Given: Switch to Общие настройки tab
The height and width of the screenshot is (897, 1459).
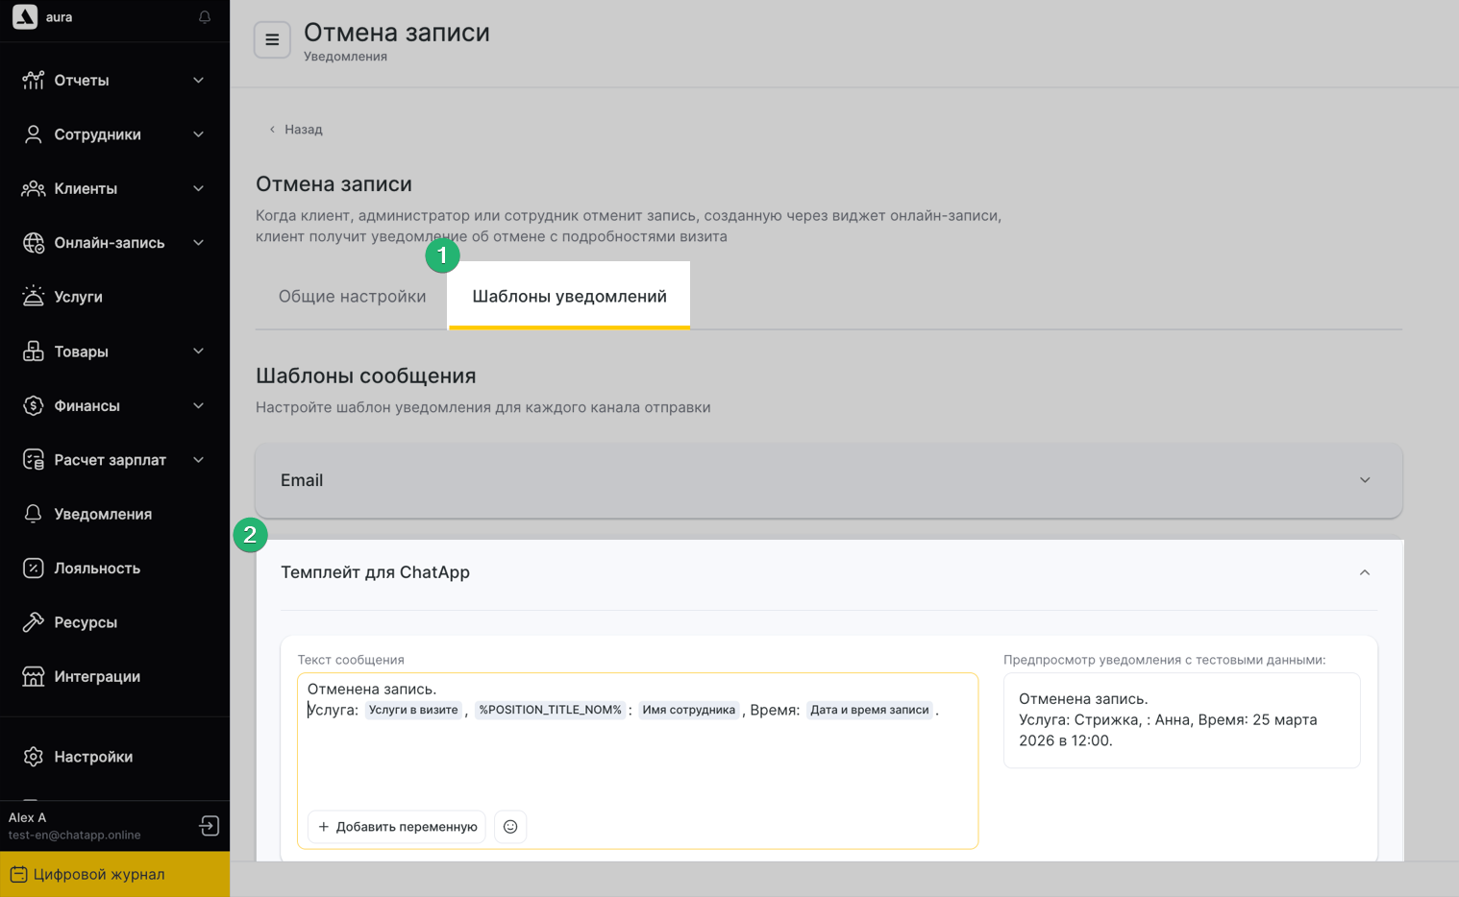Looking at the screenshot, I should 352,297.
